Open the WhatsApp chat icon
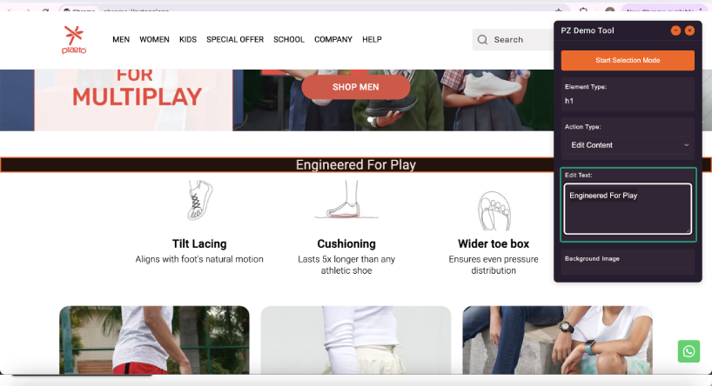This screenshot has height=386, width=712. pyautogui.click(x=688, y=351)
